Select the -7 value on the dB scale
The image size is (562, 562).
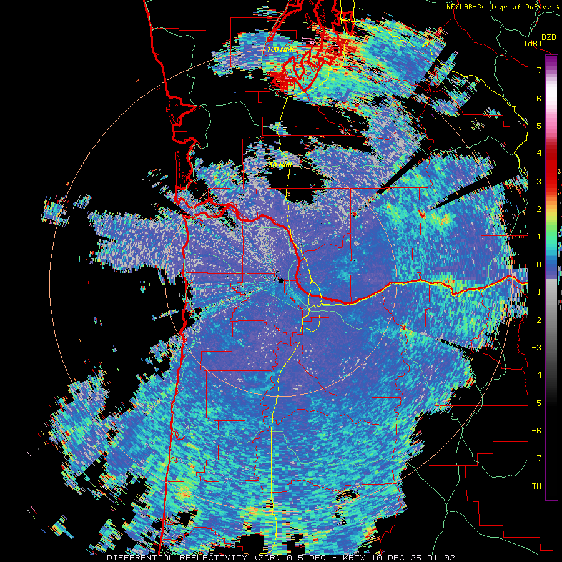pos(536,458)
